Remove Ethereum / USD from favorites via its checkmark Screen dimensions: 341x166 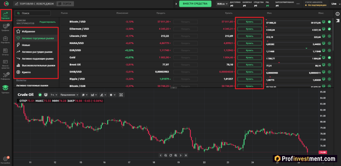click(329, 29)
